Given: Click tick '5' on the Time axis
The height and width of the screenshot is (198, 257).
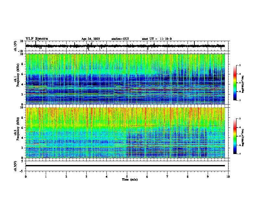Looking at the screenshot, I should coord(127,177).
